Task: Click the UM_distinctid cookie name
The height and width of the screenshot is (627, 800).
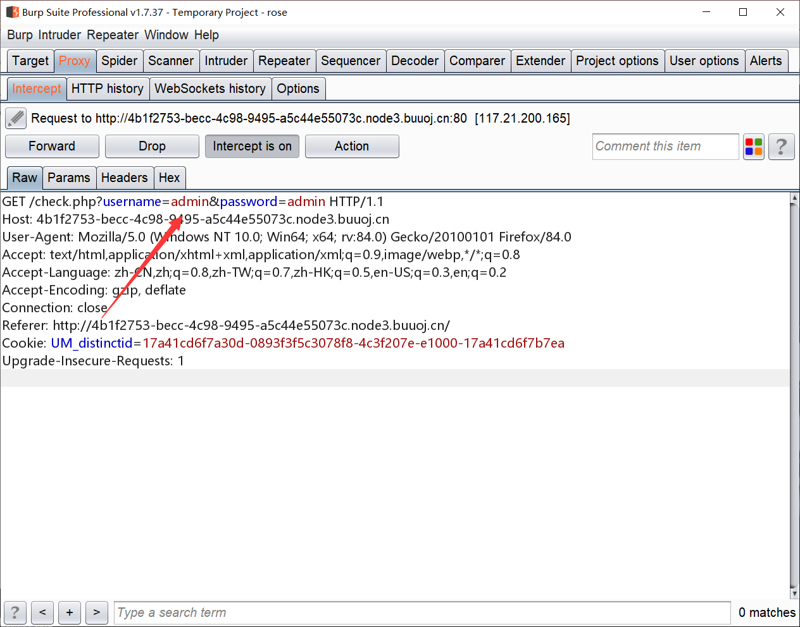Action: point(92,343)
